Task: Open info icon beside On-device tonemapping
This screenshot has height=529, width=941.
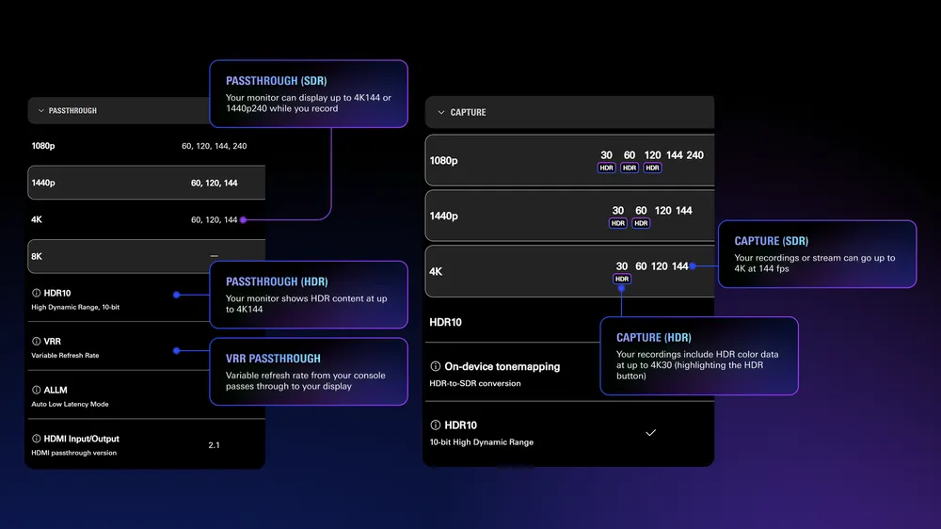Action: [435, 366]
